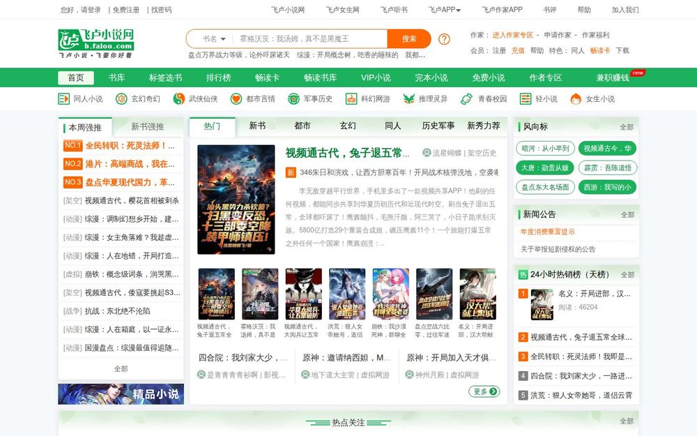
Task: Click the NO.1 rank badge
Action: 73,146
